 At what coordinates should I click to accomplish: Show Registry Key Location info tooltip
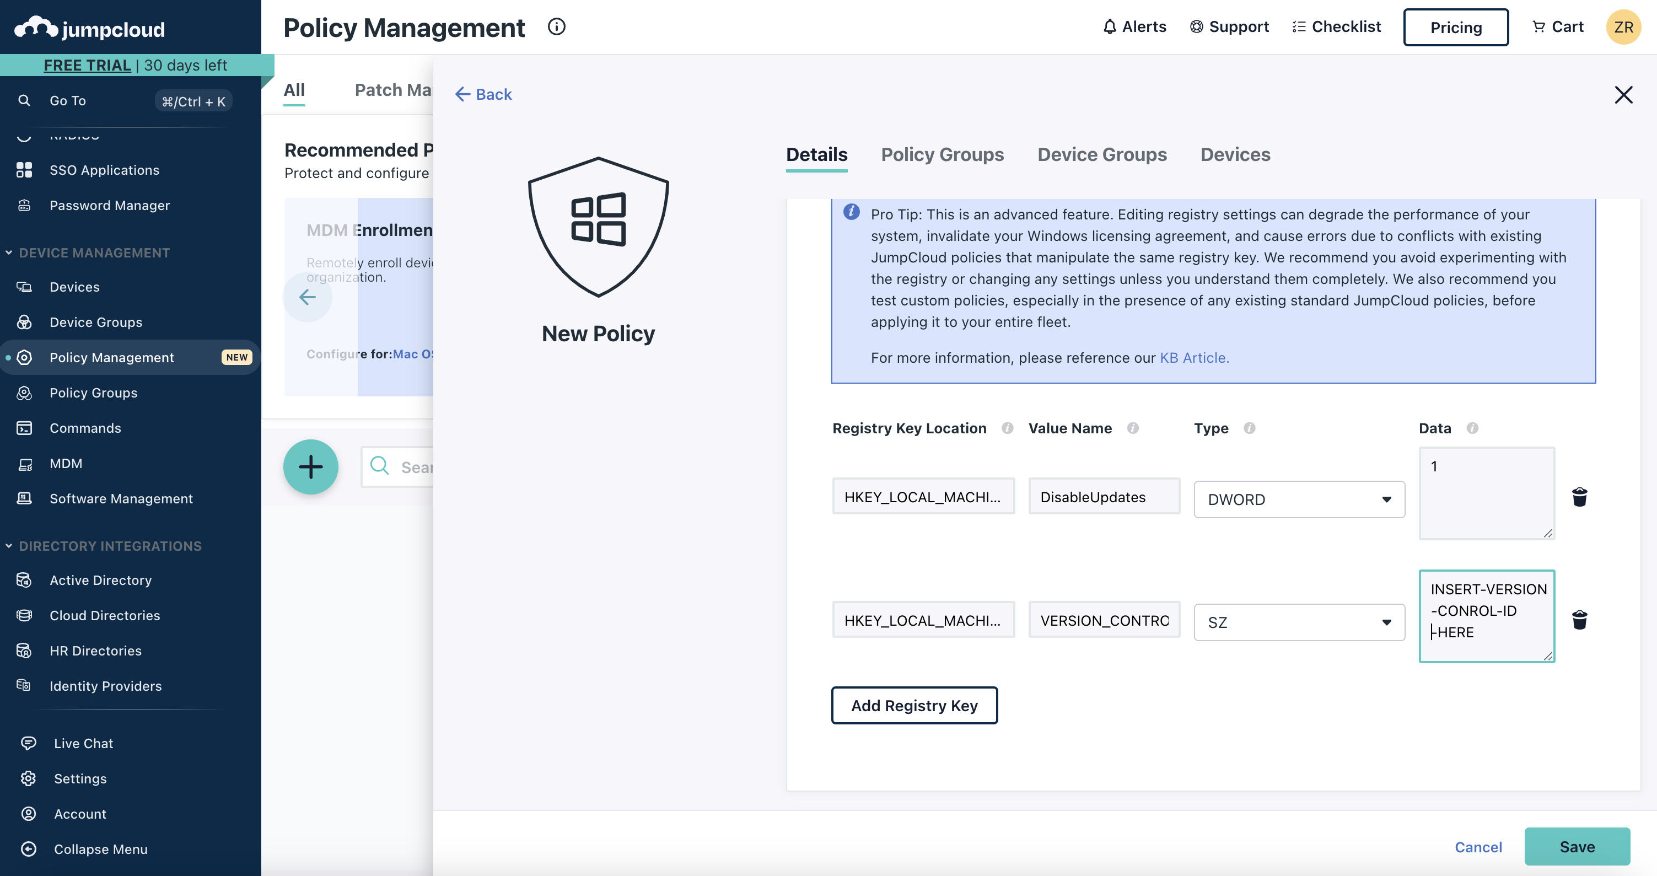pos(1007,428)
